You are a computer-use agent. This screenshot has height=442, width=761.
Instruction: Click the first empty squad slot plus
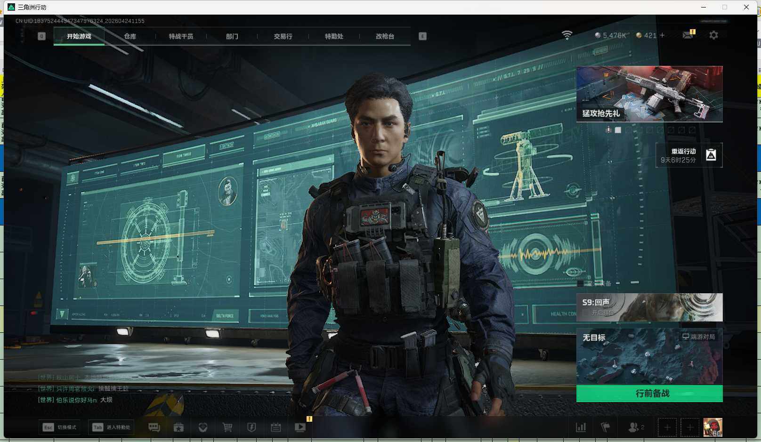667,427
